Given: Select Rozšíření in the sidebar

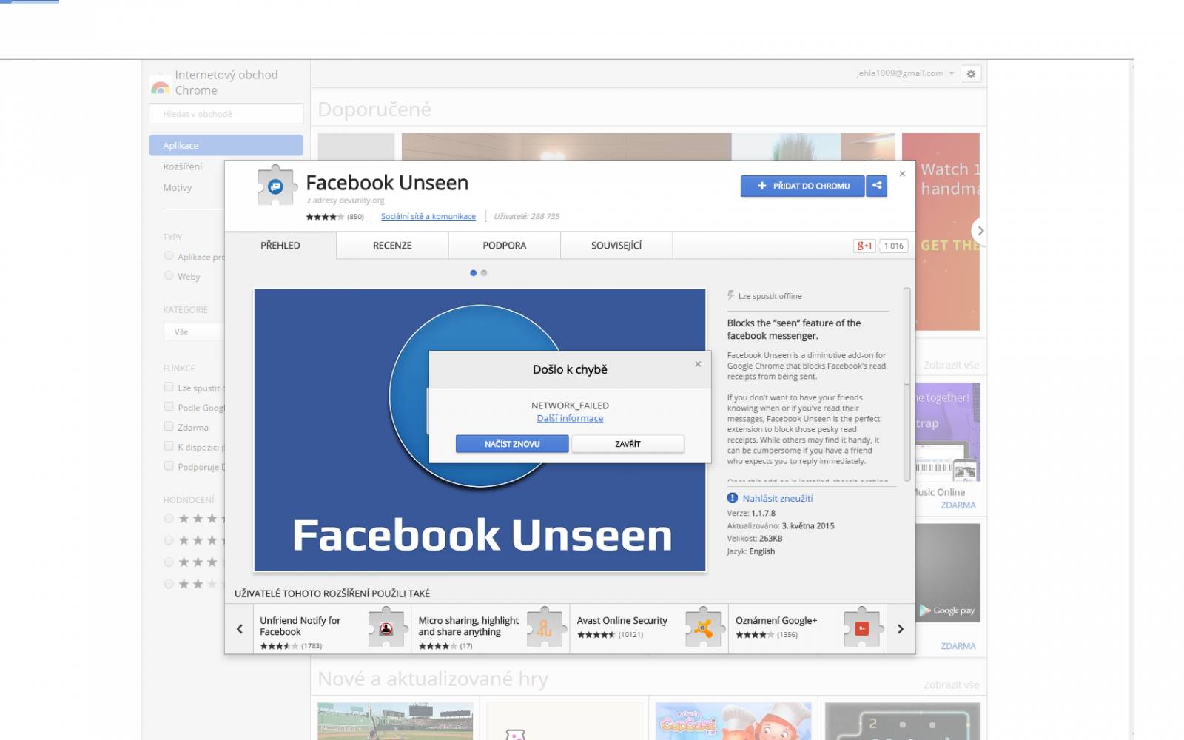Looking at the screenshot, I should [183, 166].
